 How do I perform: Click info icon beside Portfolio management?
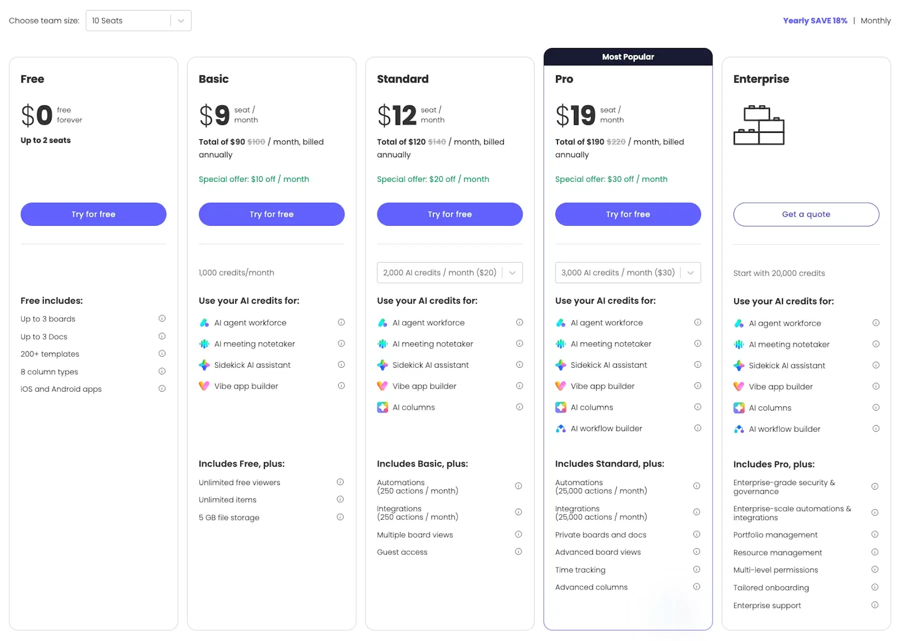[x=875, y=534]
